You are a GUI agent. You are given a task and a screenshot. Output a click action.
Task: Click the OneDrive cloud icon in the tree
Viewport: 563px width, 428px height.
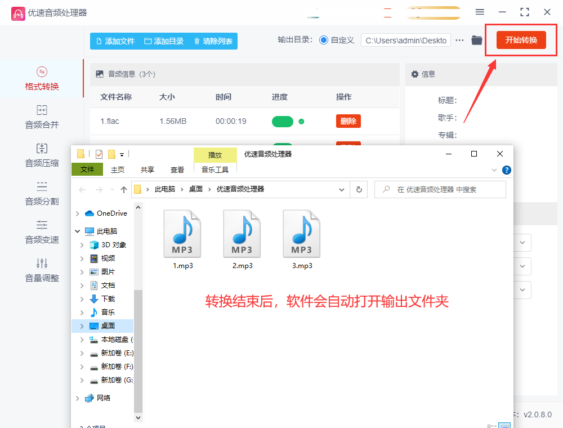click(x=90, y=213)
